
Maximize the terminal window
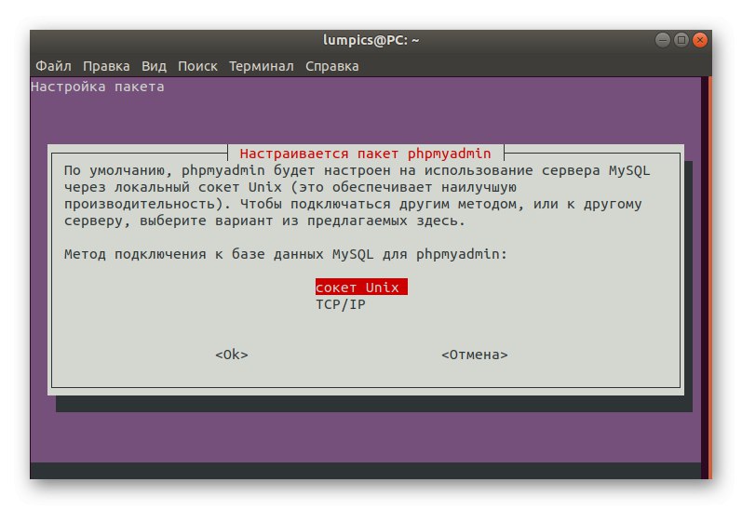[x=681, y=40]
